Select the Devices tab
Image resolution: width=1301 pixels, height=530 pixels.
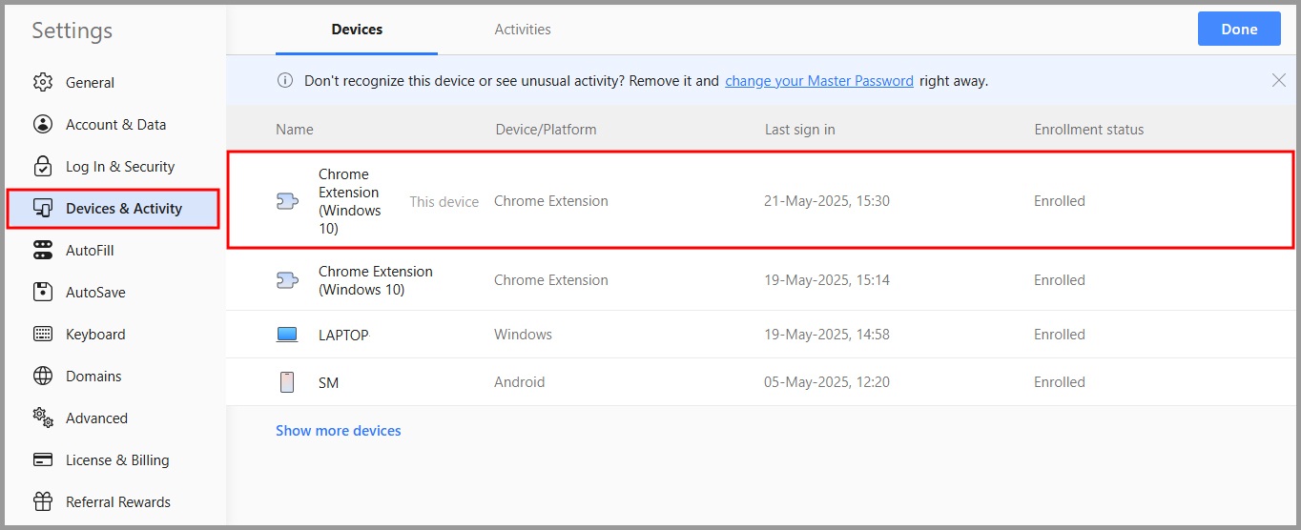(357, 30)
